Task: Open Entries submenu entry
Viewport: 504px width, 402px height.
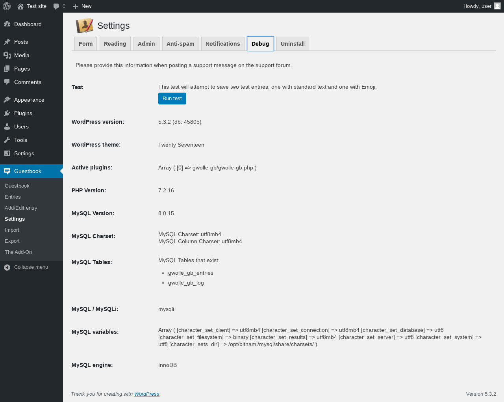Action: (x=31, y=197)
